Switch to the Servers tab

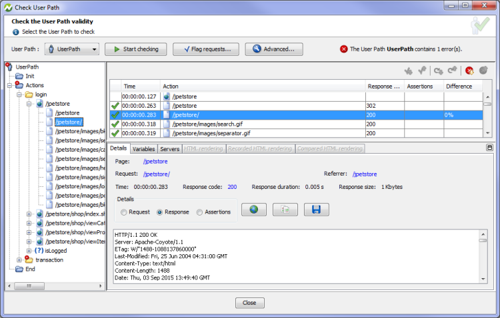169,149
